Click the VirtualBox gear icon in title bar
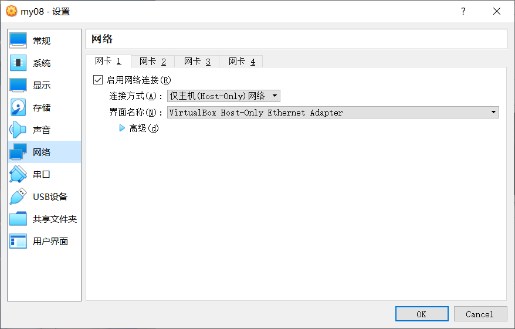Viewport: 515px width, 329px height. coord(12,11)
